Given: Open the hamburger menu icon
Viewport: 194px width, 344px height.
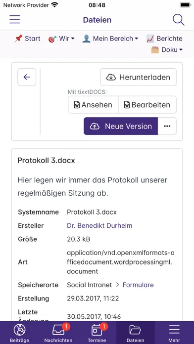Looking at the screenshot, I should coord(14,20).
